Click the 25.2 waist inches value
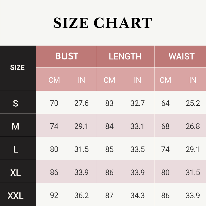The height and width of the screenshot is (206, 206). click(x=193, y=103)
